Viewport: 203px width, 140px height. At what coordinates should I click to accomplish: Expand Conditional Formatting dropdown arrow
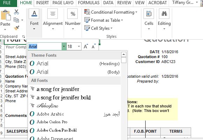click(136, 12)
